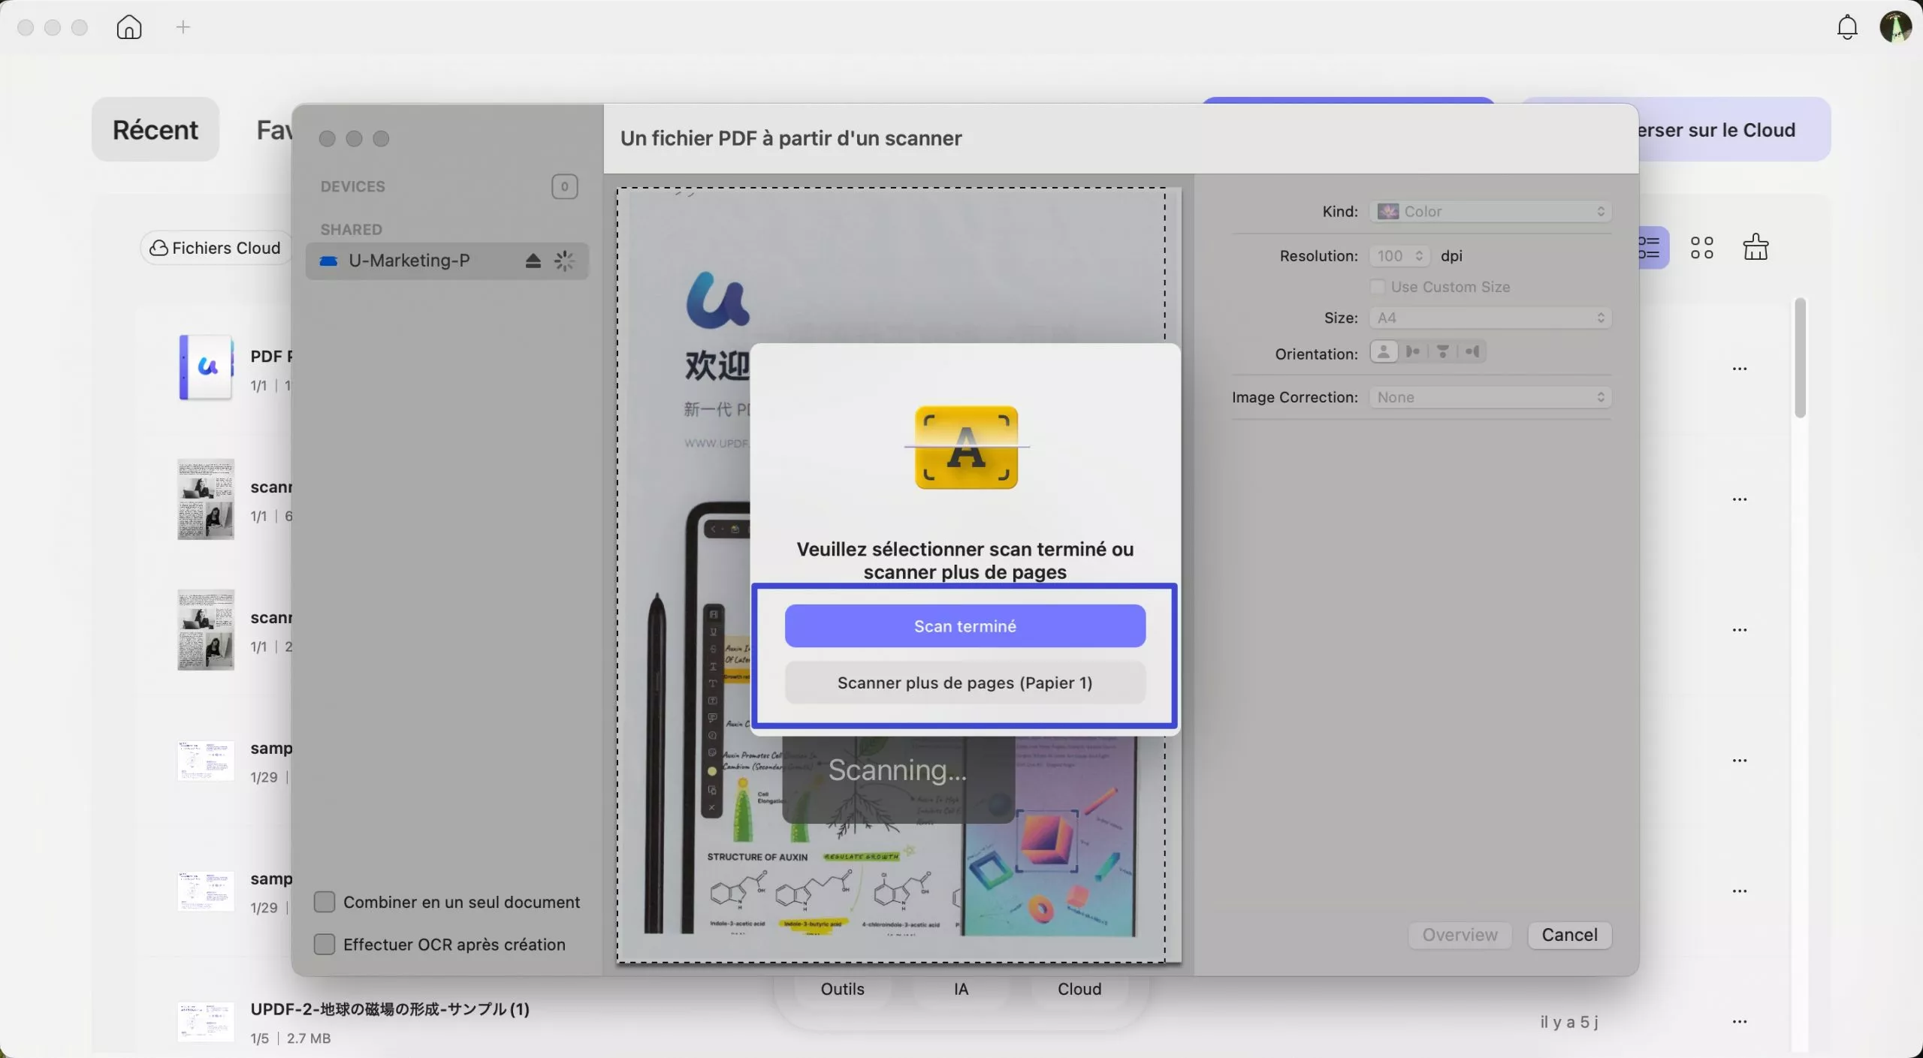Enable Use Custom Size
Viewport: 1923px width, 1058px height.
pyautogui.click(x=1378, y=287)
